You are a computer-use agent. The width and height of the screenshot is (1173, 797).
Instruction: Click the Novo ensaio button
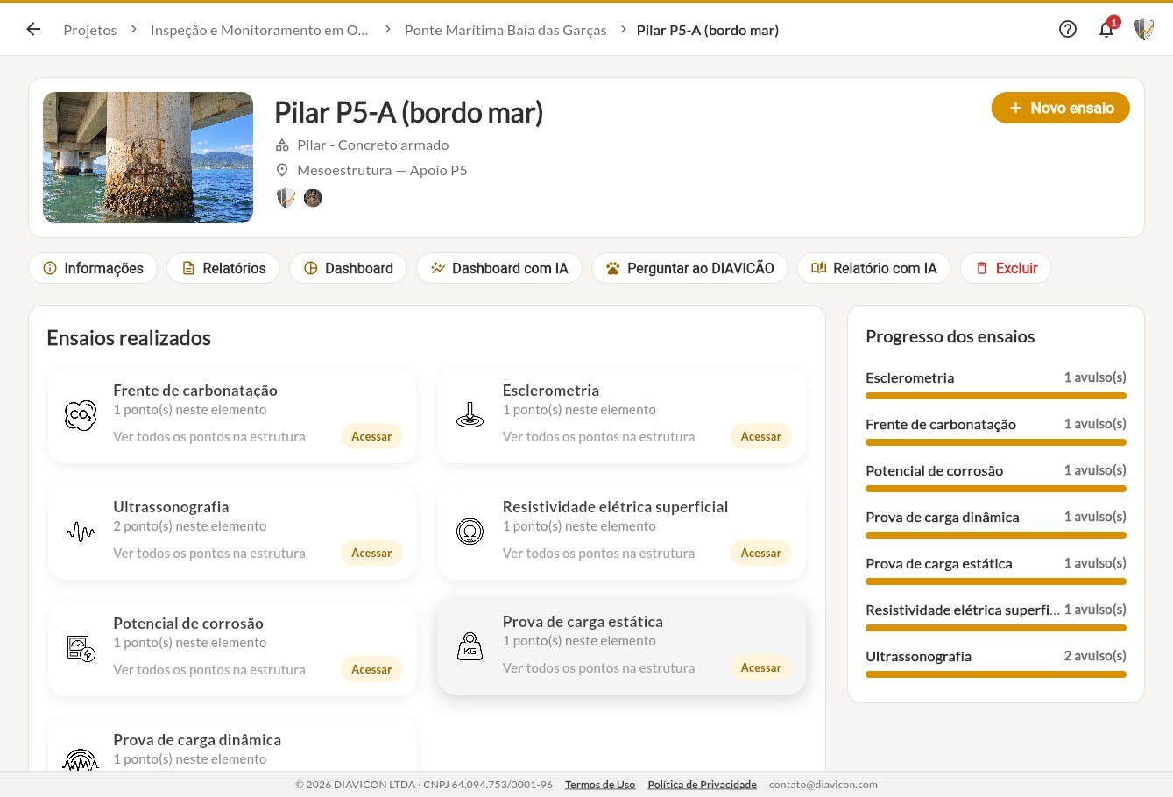coord(1060,108)
